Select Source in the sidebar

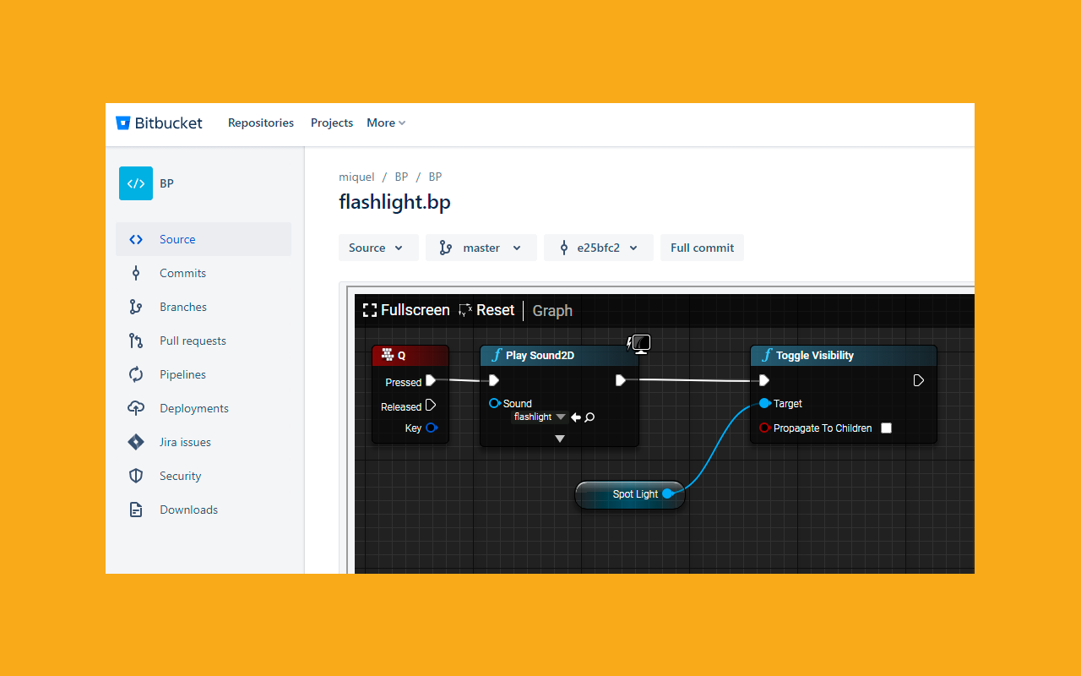tap(204, 239)
